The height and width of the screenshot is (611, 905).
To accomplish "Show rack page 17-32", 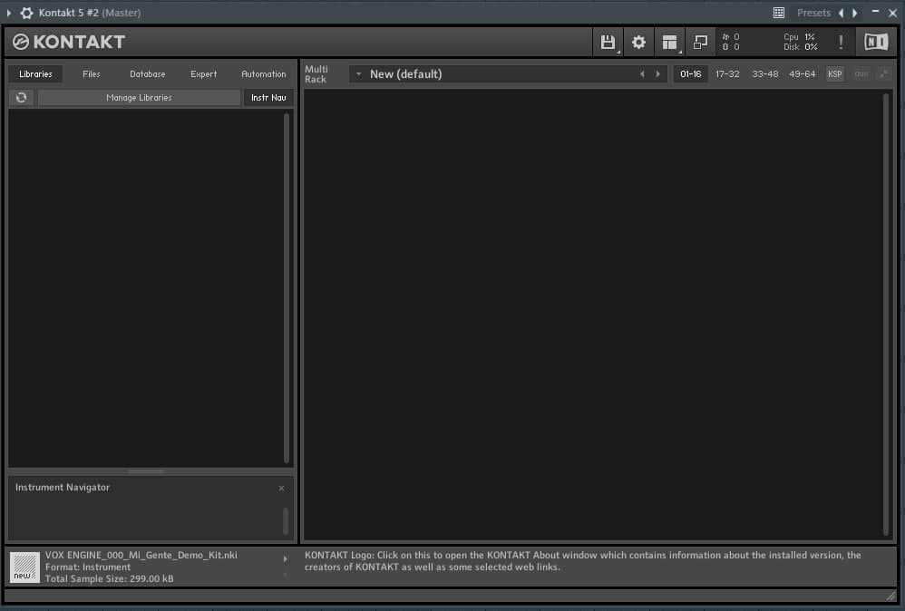I will [x=727, y=73].
